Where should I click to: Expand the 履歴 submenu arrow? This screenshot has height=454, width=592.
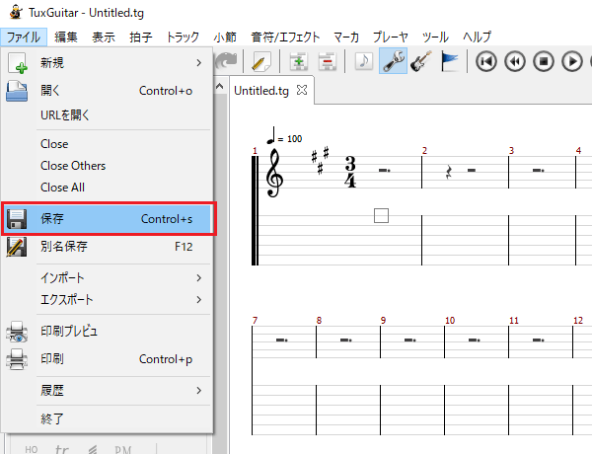(199, 391)
